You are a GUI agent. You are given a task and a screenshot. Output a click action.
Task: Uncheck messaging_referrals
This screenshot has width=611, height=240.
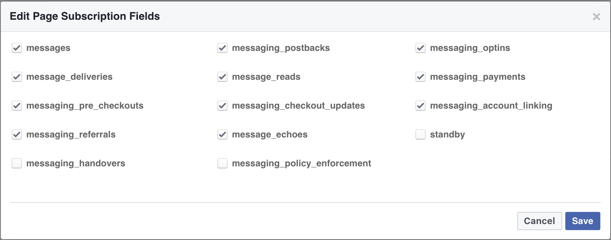[x=17, y=134]
